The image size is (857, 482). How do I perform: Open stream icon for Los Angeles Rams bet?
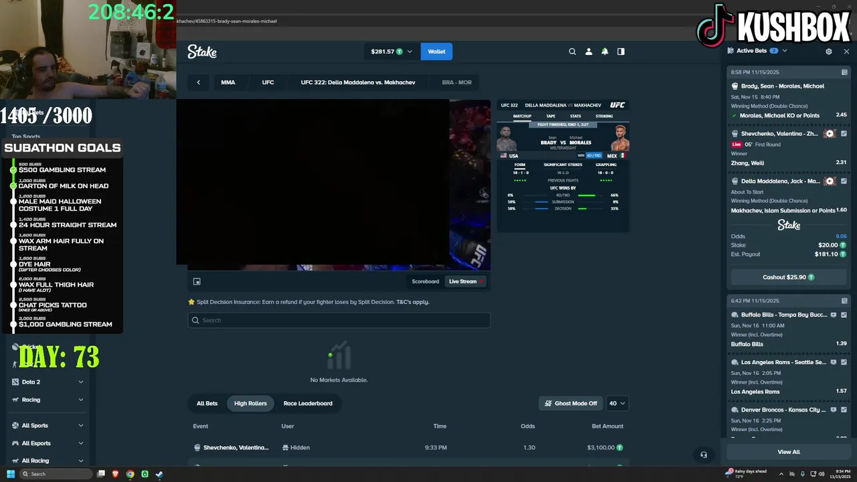coord(834,362)
